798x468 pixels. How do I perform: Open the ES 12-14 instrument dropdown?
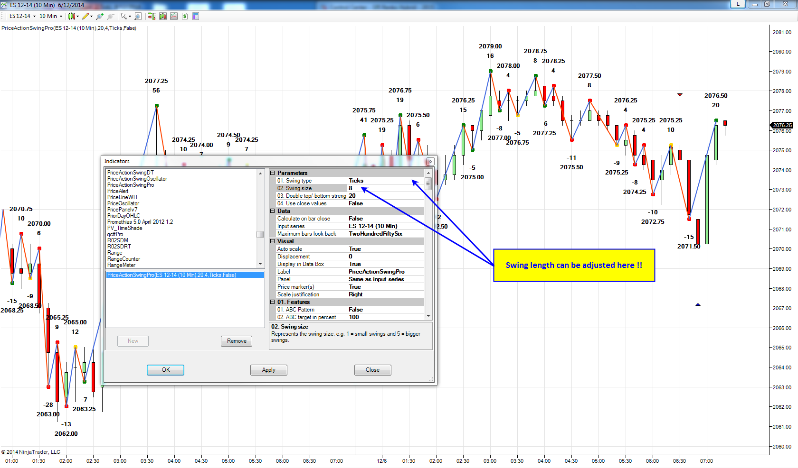[23, 16]
